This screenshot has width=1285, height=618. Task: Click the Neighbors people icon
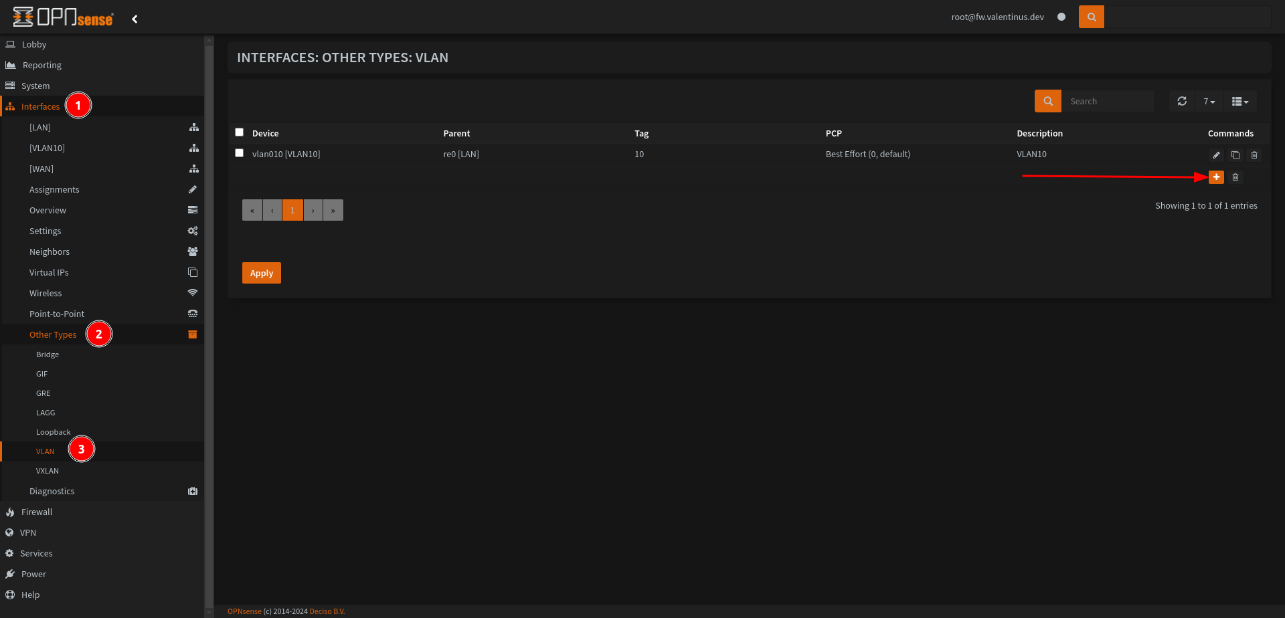(193, 251)
